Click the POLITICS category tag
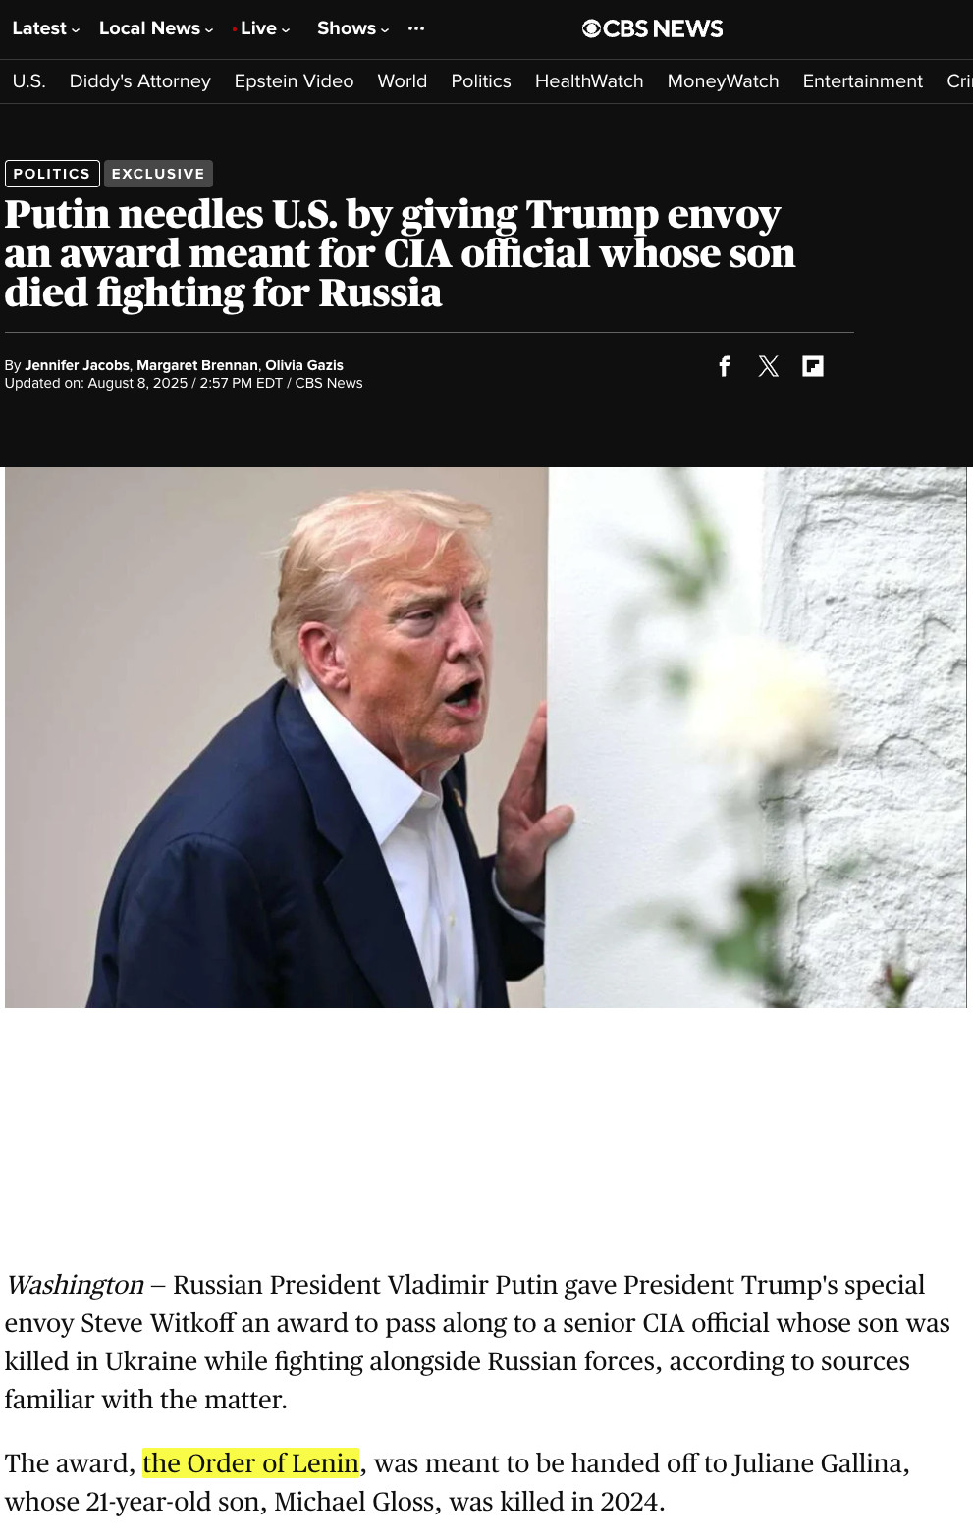 pyautogui.click(x=52, y=174)
